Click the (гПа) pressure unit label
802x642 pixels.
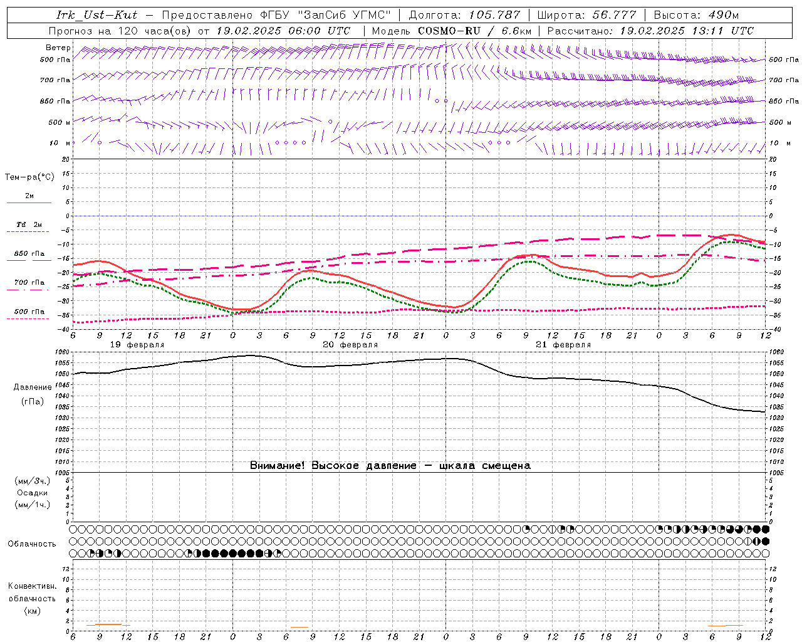tap(33, 402)
